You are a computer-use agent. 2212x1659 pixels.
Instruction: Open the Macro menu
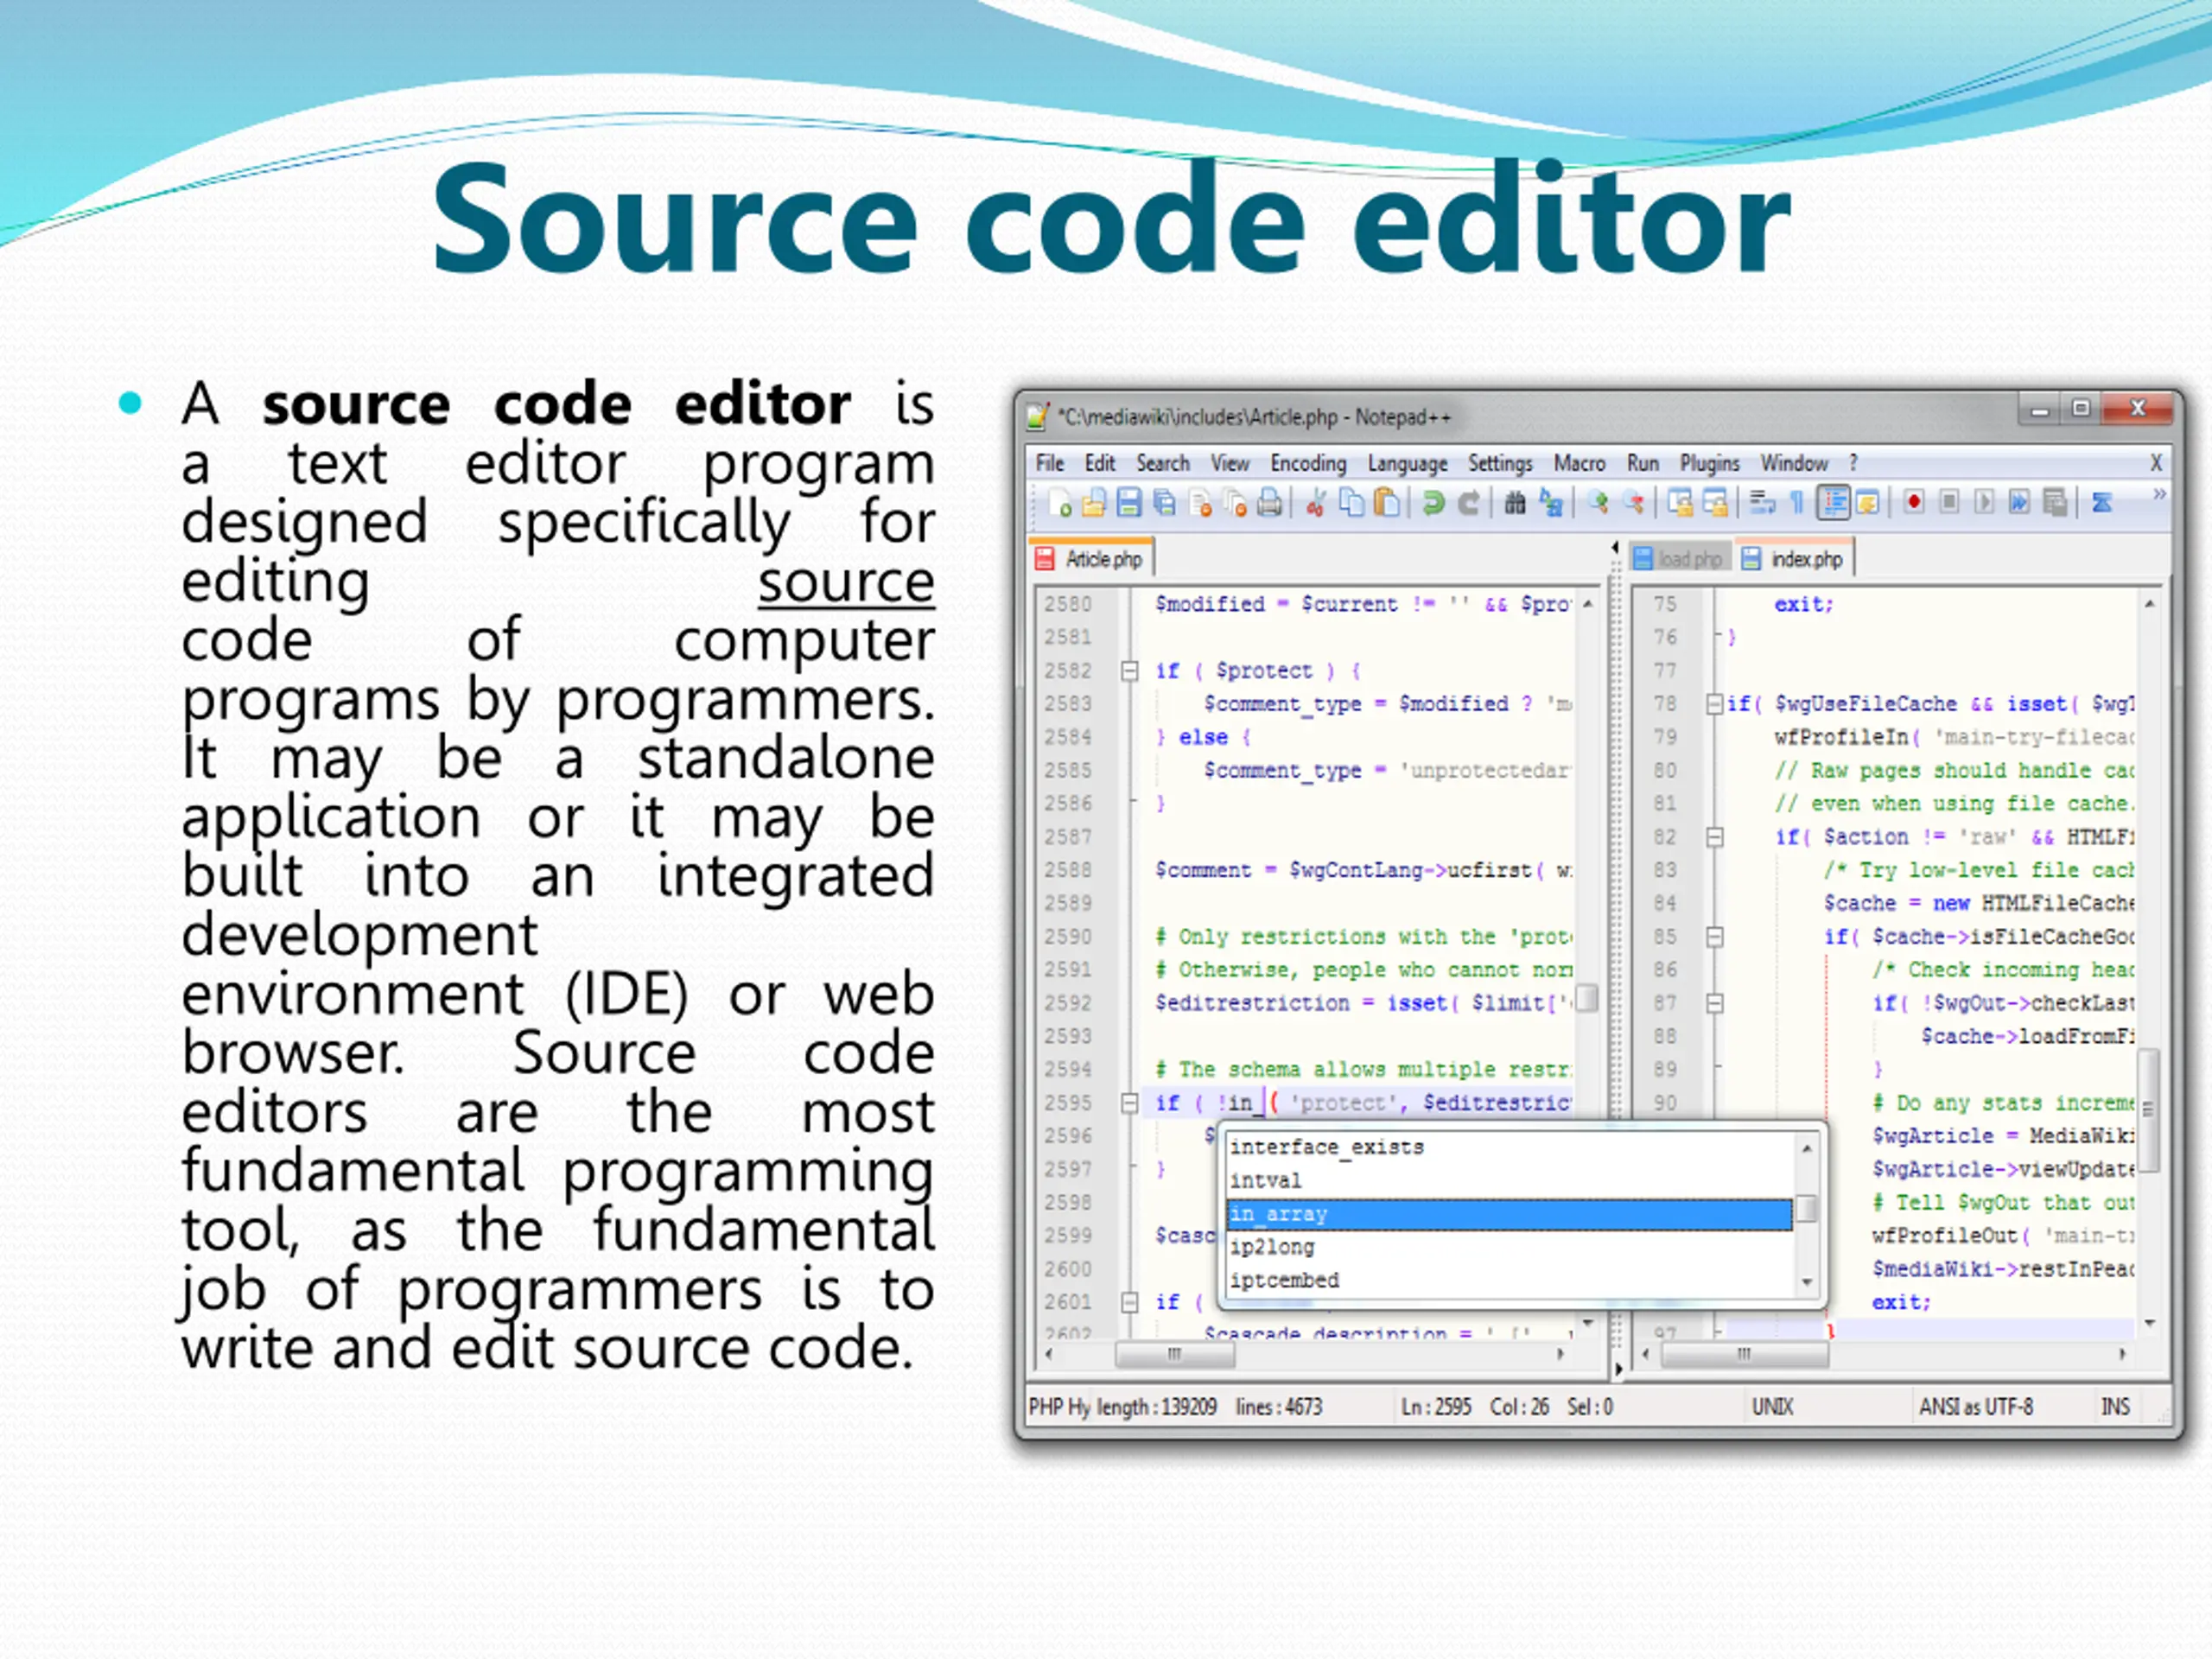[1579, 463]
